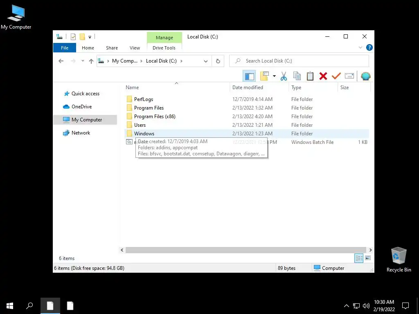This screenshot has height=314, width=419.
Task: Click the Refresh button
Action: 218,61
